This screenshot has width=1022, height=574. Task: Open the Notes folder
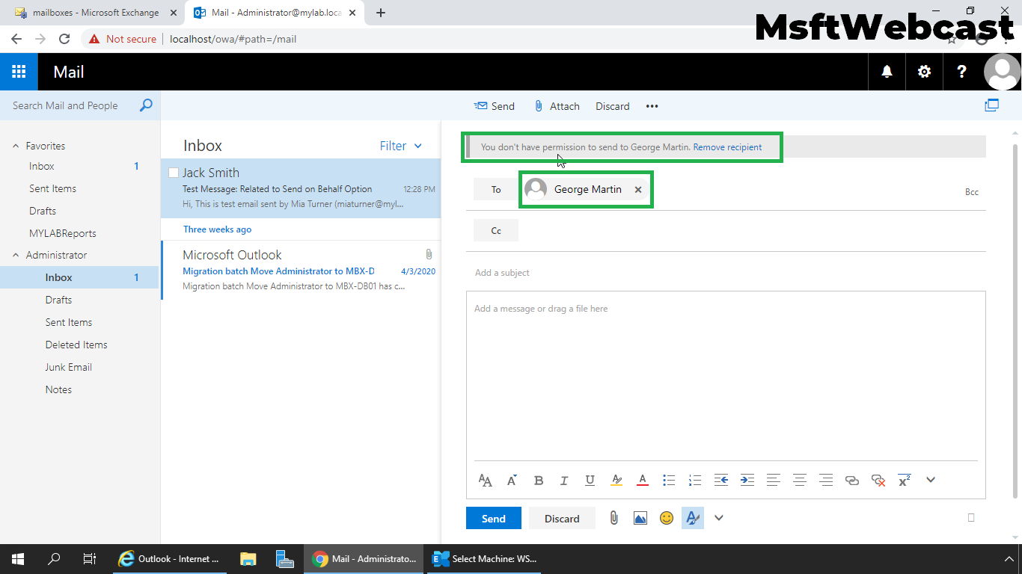click(x=58, y=389)
